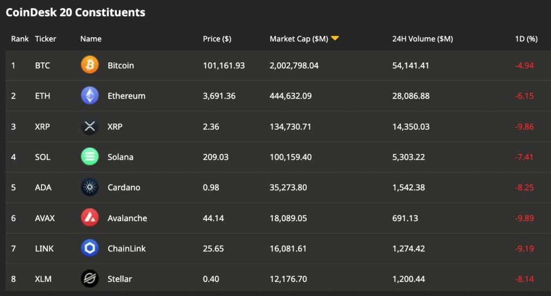Toggle Market Cap sort arrow

pyautogui.click(x=335, y=38)
